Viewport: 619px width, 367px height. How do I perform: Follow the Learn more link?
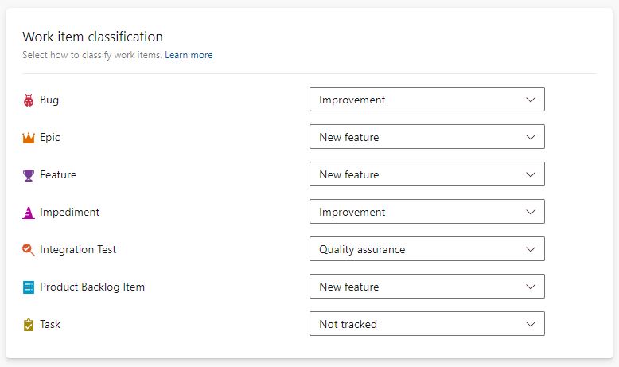(x=189, y=55)
